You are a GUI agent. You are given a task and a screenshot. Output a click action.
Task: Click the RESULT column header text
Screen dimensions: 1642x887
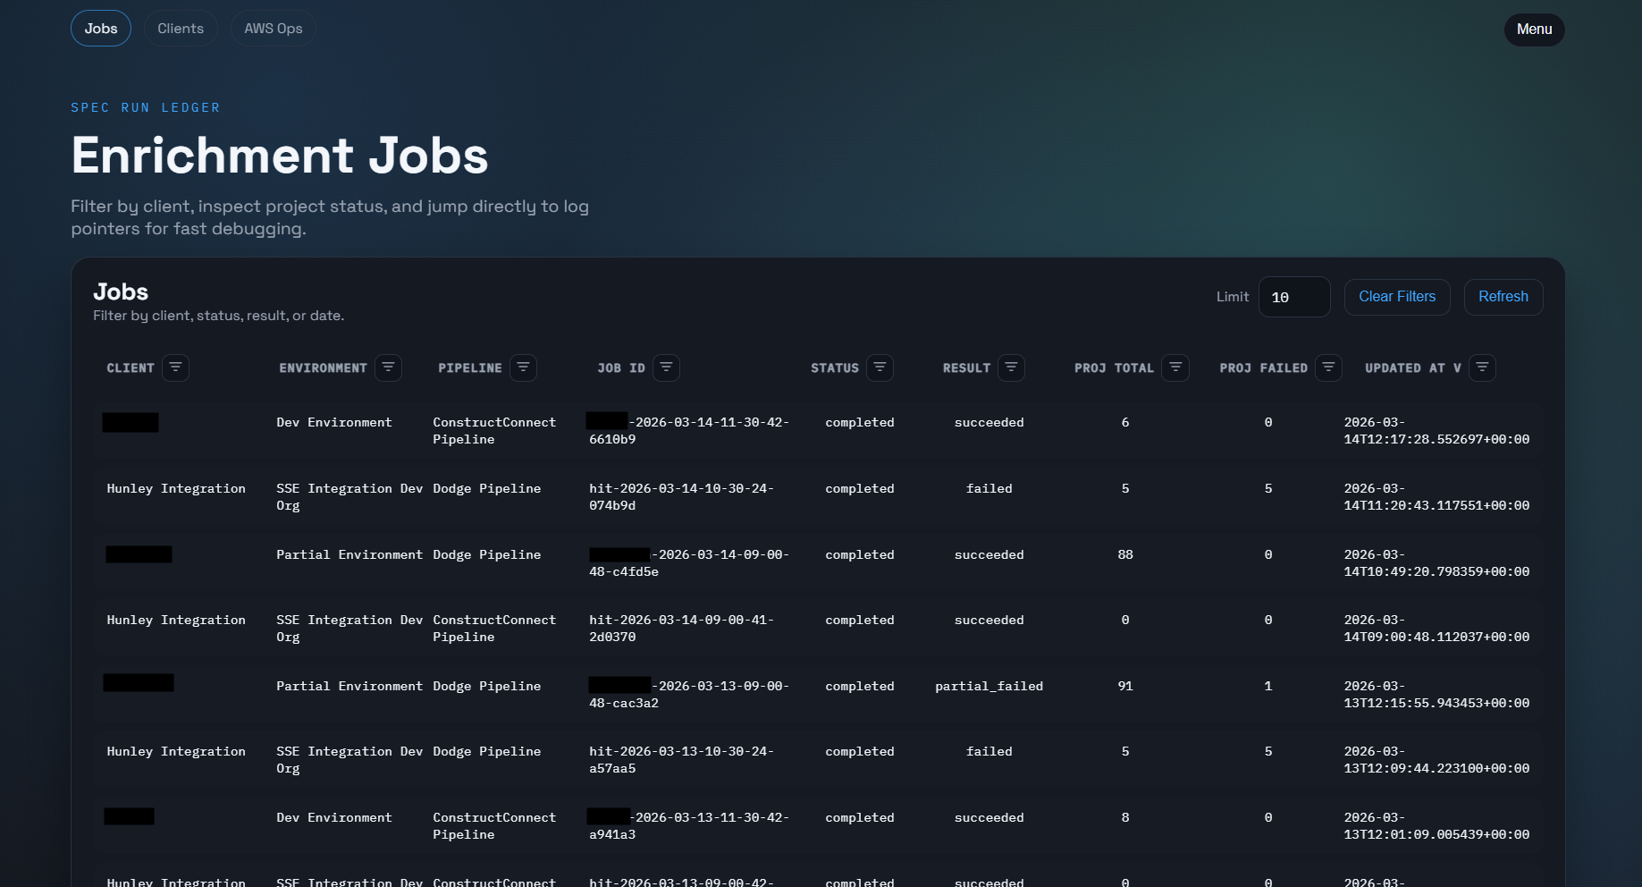pyautogui.click(x=966, y=368)
